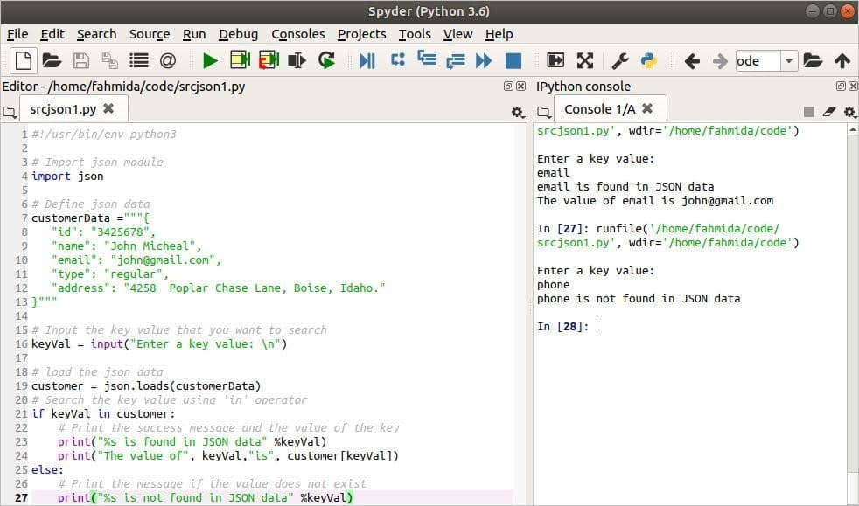Maximize the current pane
This screenshot has width=859, height=506.
pyautogui.click(x=584, y=61)
